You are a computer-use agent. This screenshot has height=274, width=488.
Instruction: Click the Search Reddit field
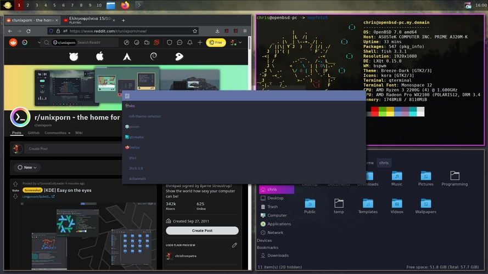point(80,43)
